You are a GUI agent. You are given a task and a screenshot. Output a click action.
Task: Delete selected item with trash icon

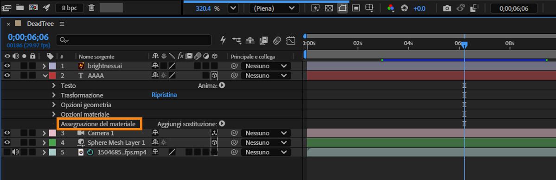pos(91,7)
